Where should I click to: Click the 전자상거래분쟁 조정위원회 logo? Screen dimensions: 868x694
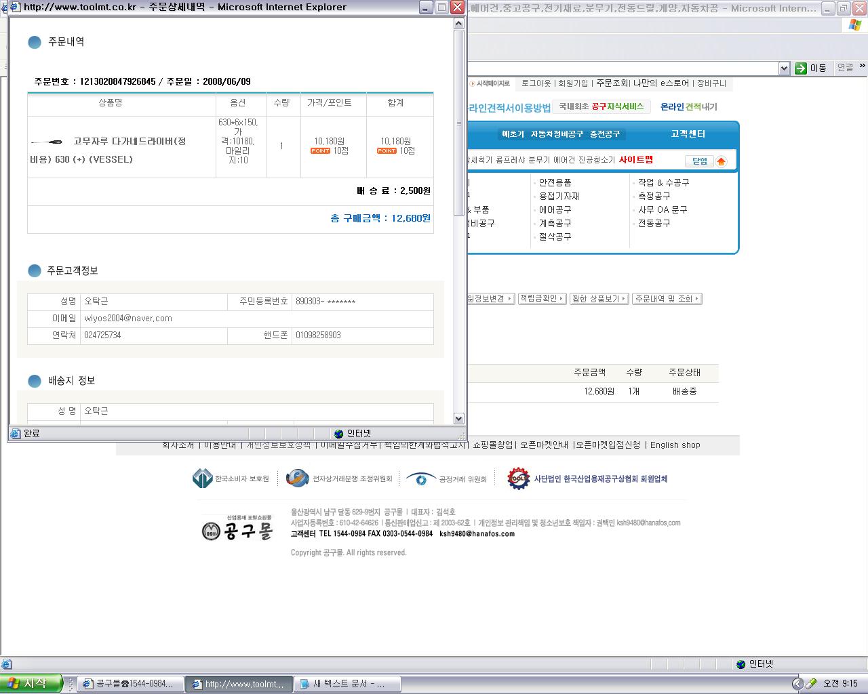[x=298, y=478]
